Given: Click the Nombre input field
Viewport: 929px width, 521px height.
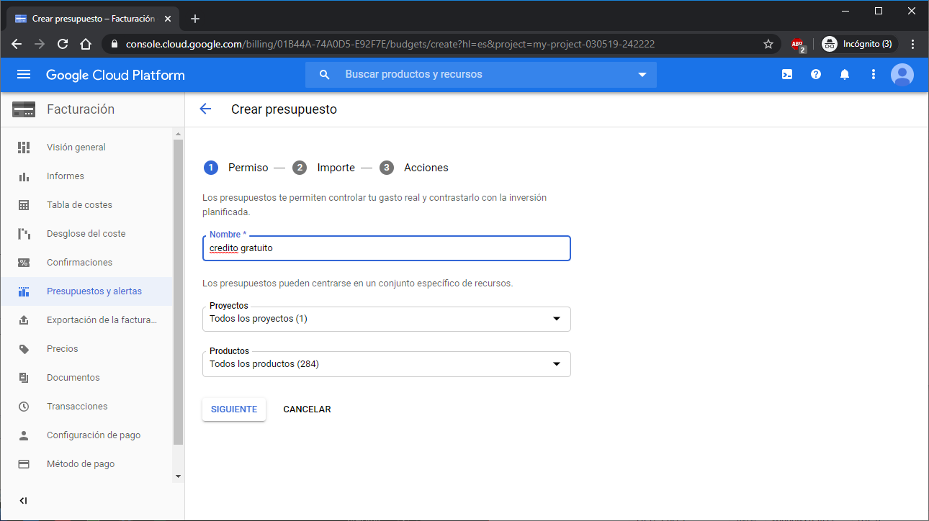Looking at the screenshot, I should [x=386, y=248].
